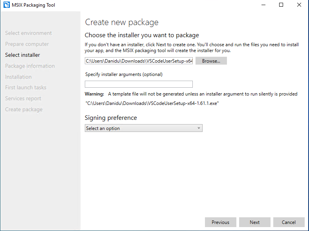309x231 pixels.
Task: Cancel the package creation wizard
Action: 289,222
